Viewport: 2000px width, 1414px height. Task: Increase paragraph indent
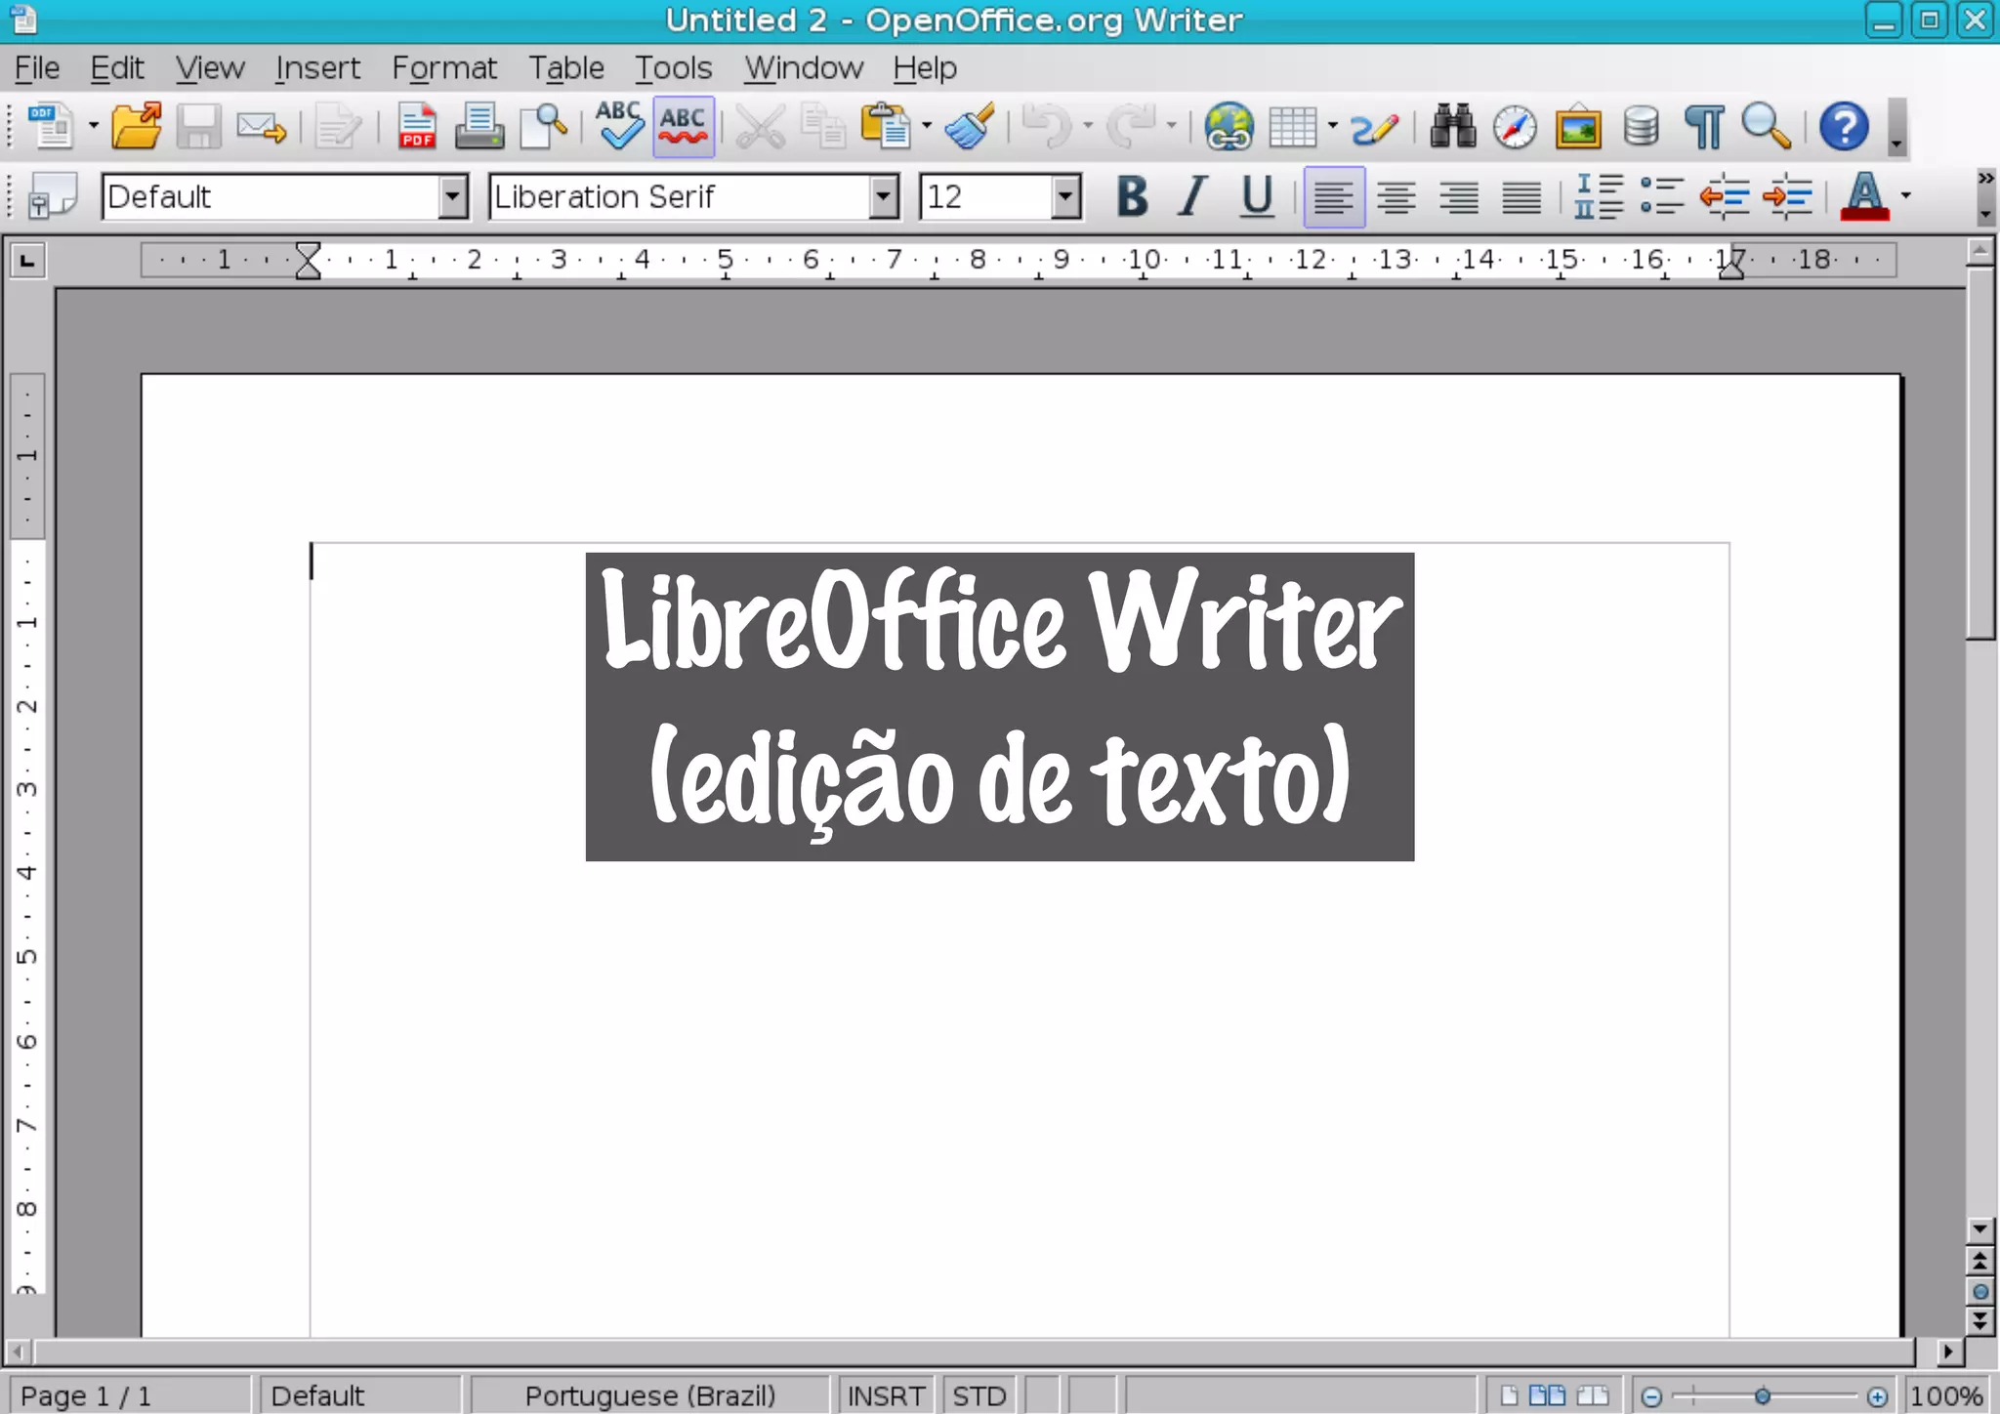[1787, 196]
